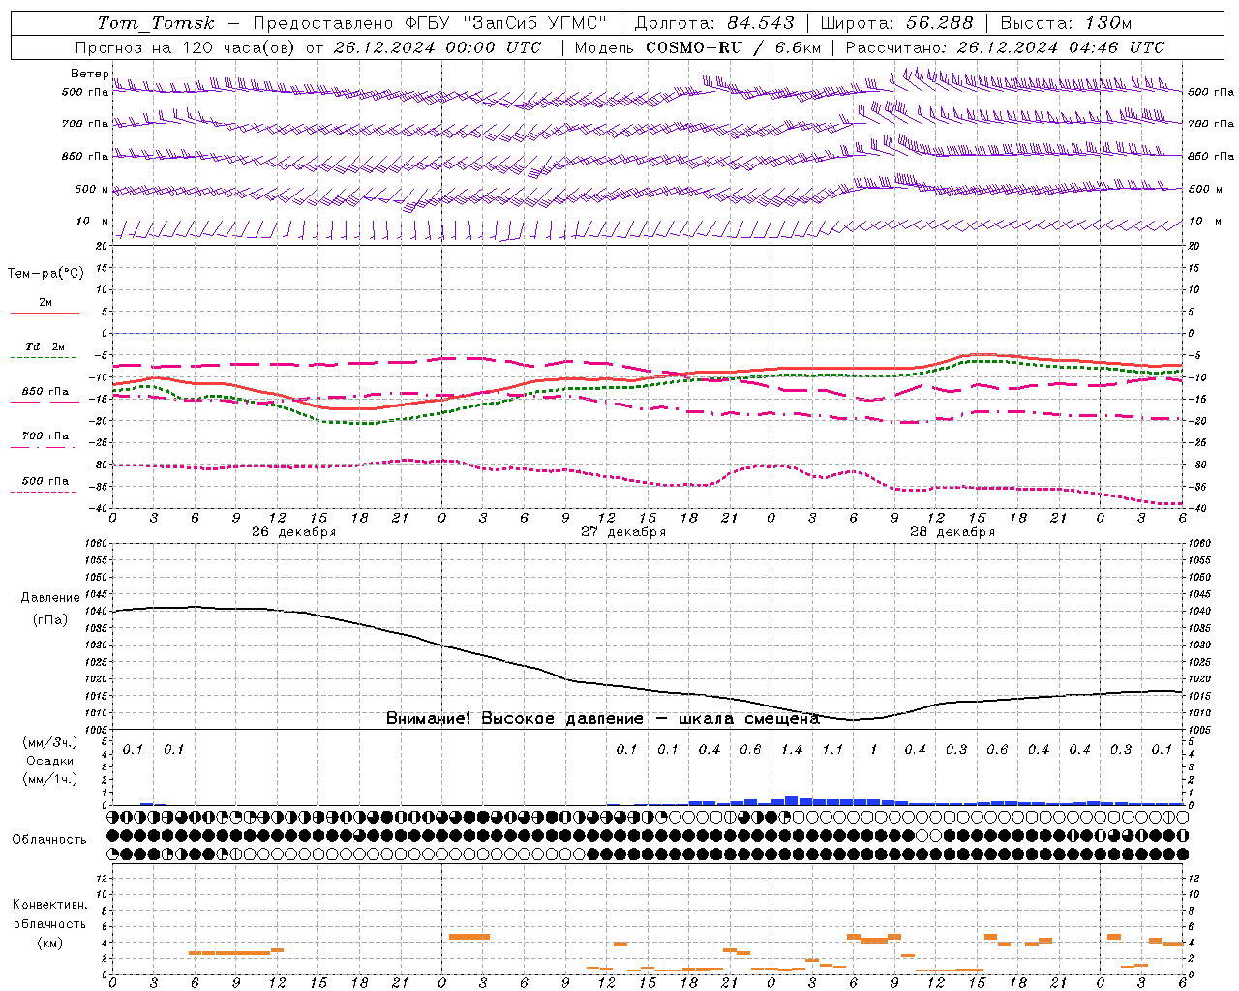Click the 500 гПа temperature legend dotted line sample
This screenshot has width=1239, height=991.
(44, 492)
